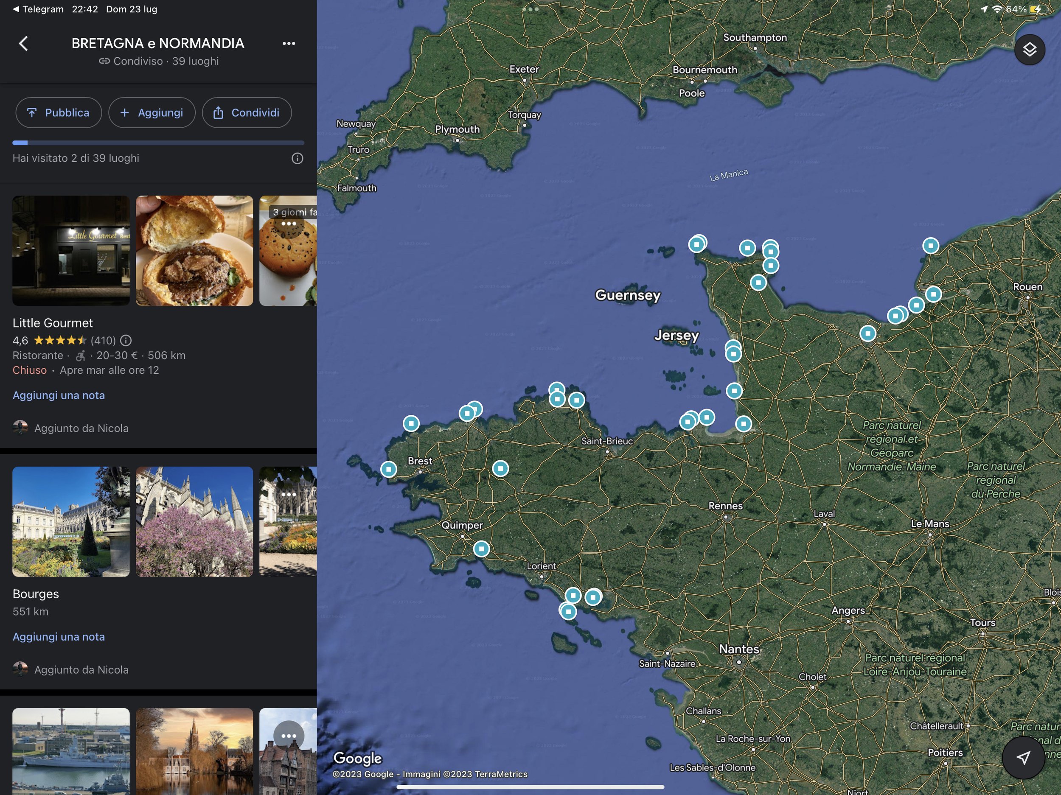Center map on my location button
The image size is (1061, 795).
click(1023, 757)
